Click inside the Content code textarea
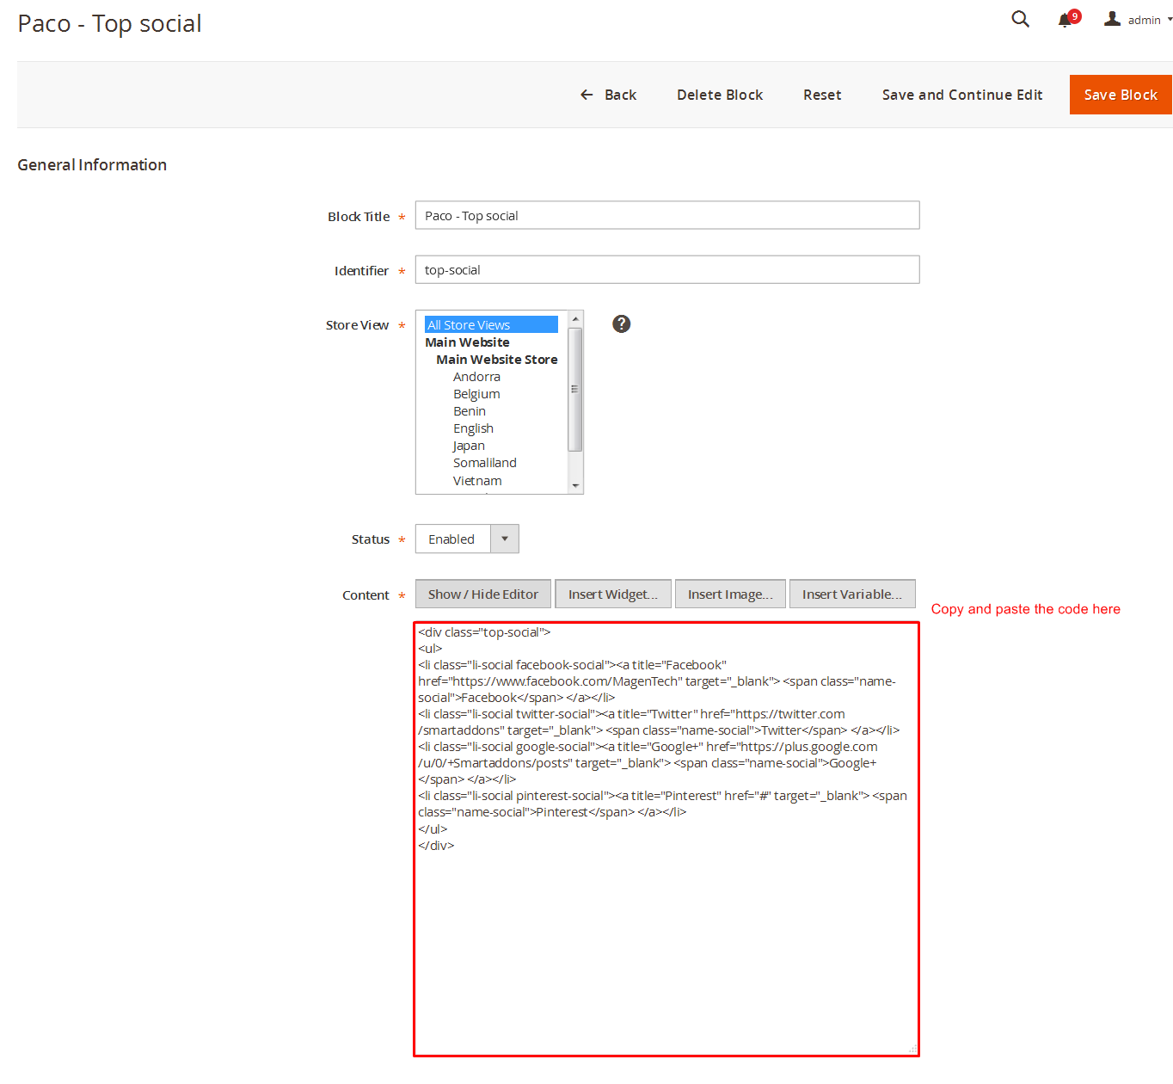The width and height of the screenshot is (1173, 1084). coord(666,839)
